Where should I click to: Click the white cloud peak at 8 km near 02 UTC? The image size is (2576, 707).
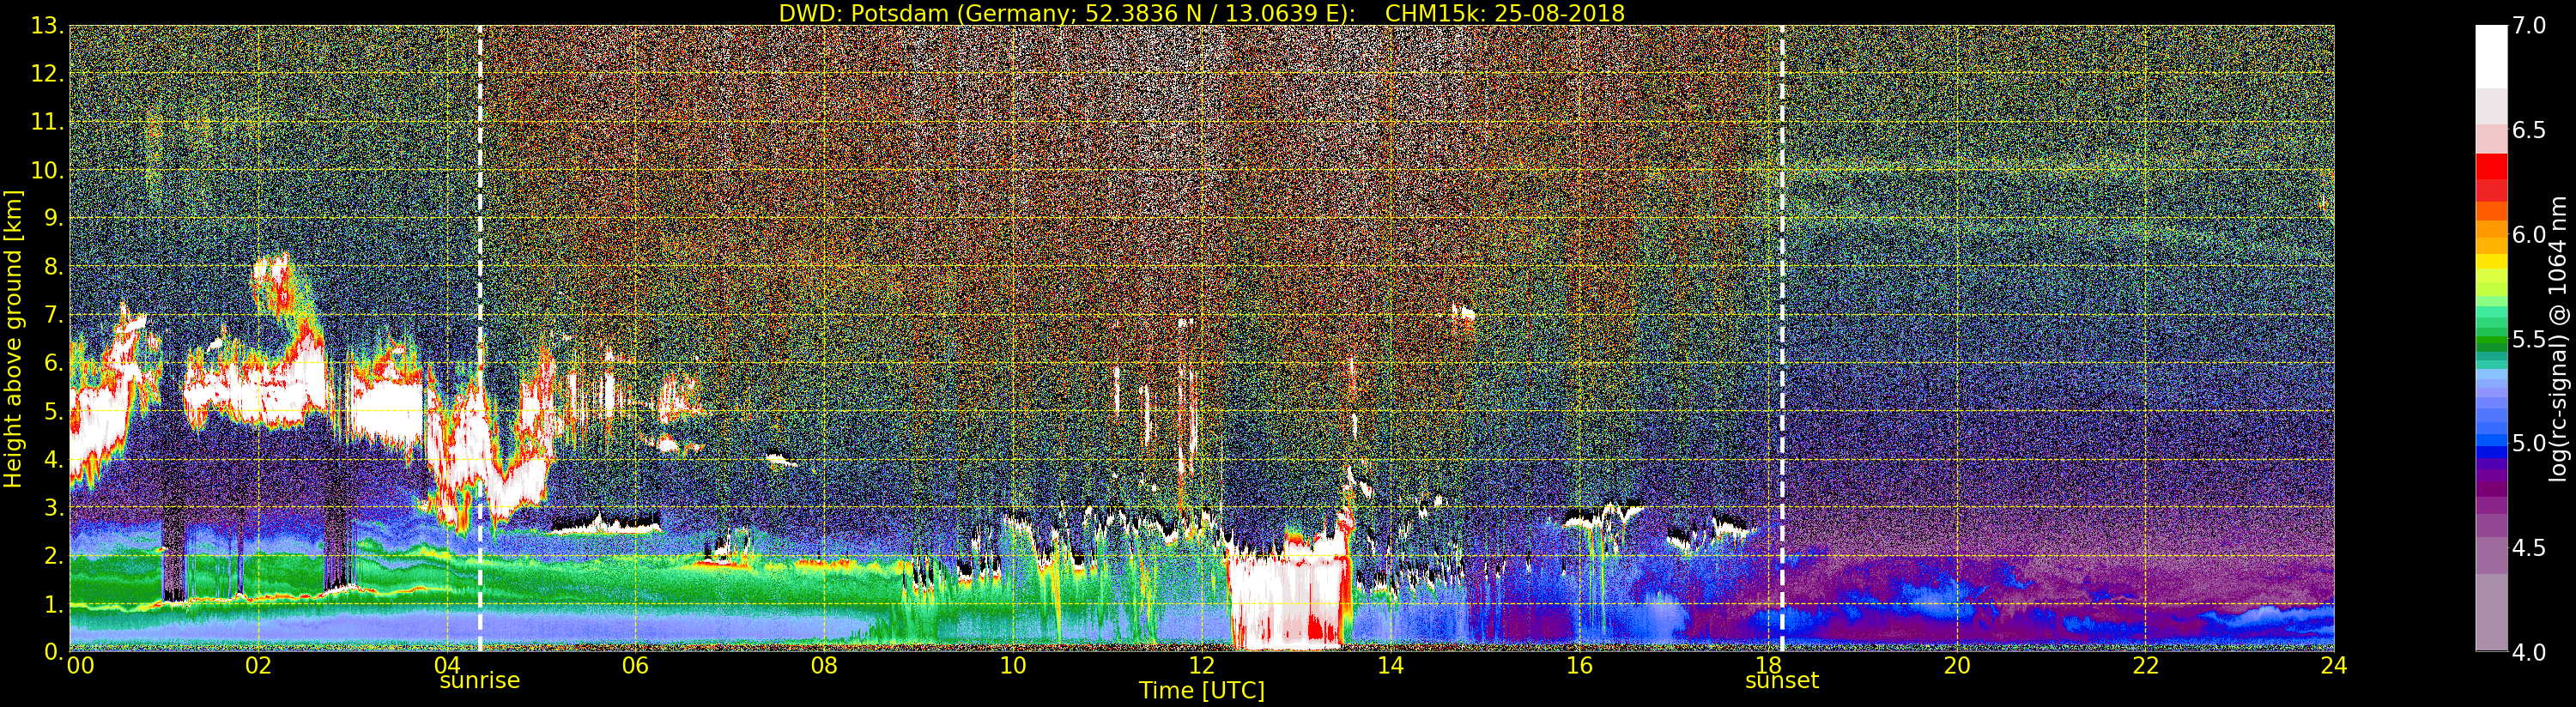[x=271, y=270]
